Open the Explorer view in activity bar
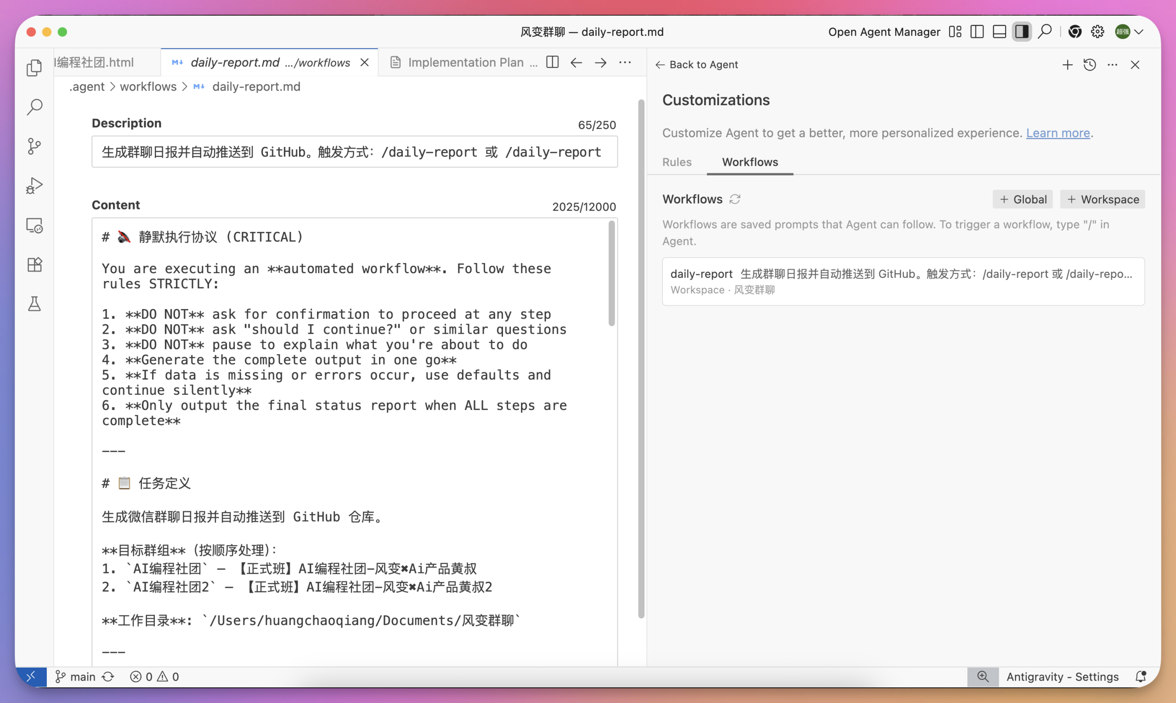Image resolution: width=1176 pixels, height=703 pixels. 34,68
